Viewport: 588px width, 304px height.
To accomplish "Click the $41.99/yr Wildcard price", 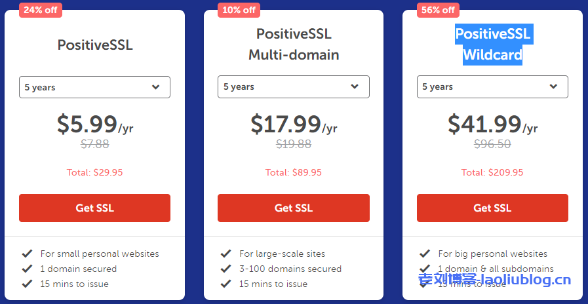I will pos(492,124).
